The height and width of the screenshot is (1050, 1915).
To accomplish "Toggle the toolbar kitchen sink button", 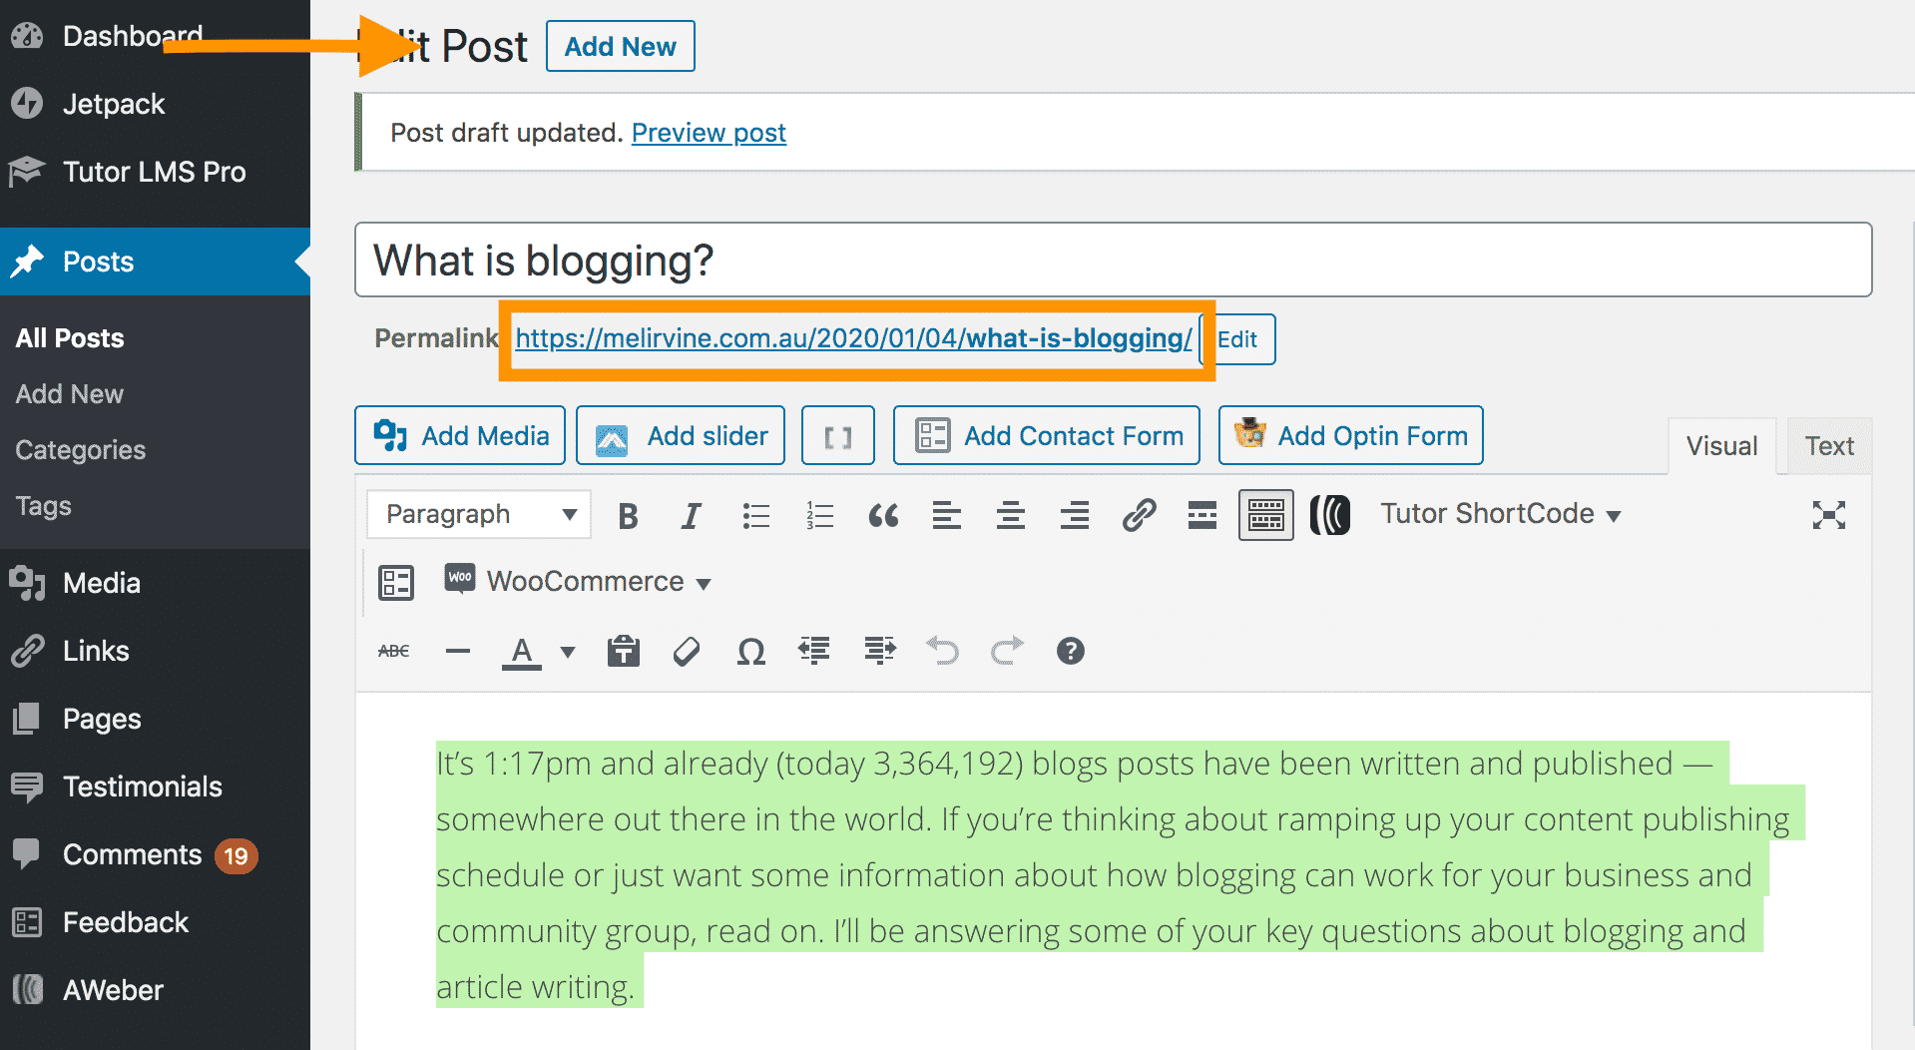I will pos(1265,515).
